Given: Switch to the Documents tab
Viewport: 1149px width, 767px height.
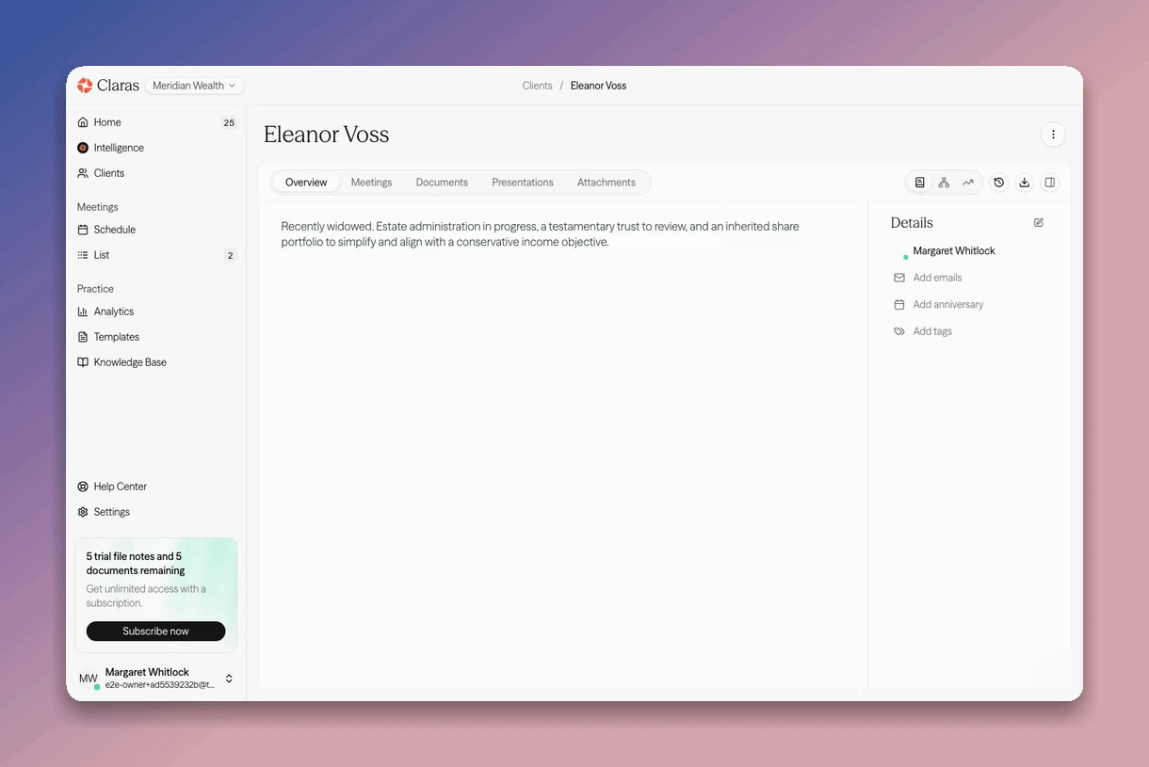Looking at the screenshot, I should click(442, 183).
